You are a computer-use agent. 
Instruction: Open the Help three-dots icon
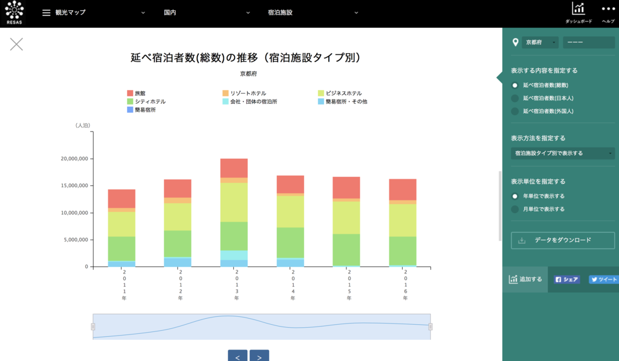click(608, 8)
